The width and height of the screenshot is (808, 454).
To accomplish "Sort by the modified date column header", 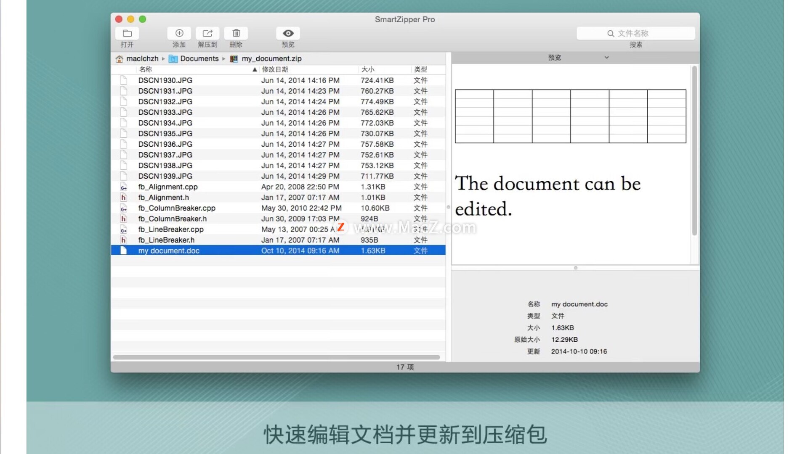I will click(x=275, y=70).
